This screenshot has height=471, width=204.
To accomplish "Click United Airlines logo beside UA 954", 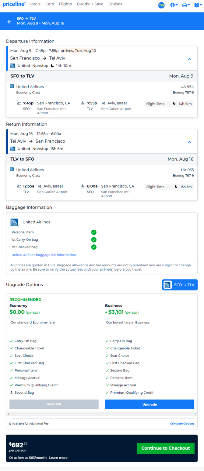I will (x=12, y=86).
